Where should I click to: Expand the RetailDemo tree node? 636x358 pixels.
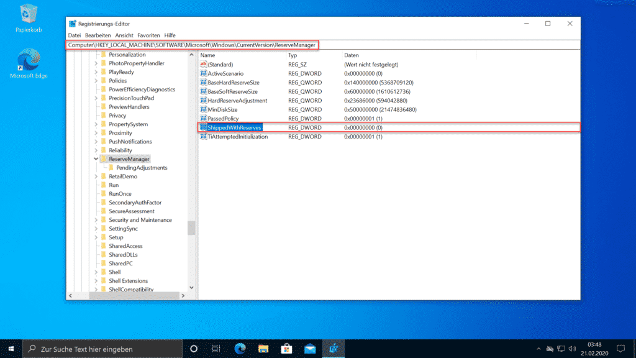pos(96,177)
